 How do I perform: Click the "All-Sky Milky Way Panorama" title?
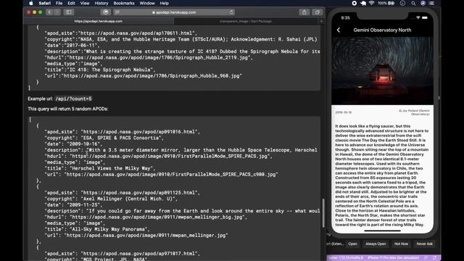(109, 229)
